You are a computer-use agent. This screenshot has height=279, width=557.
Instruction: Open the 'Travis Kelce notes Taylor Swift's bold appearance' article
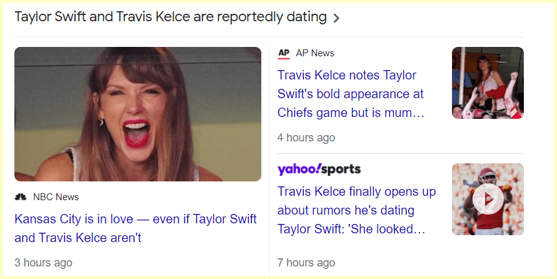click(x=347, y=75)
